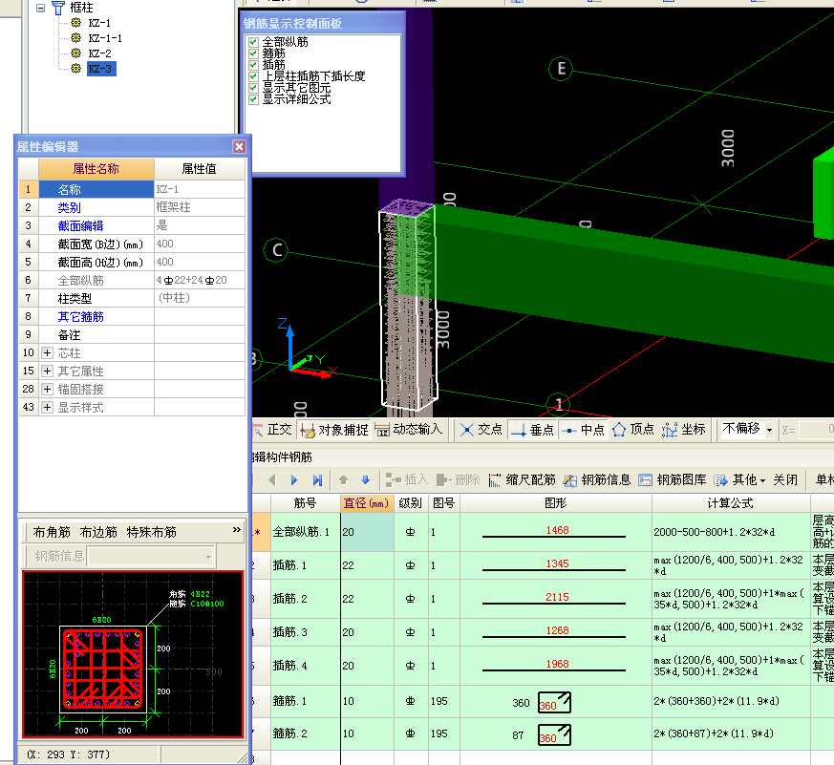
Task: Click the 1468 length figure for 全部纵筋.1
Action: click(557, 530)
